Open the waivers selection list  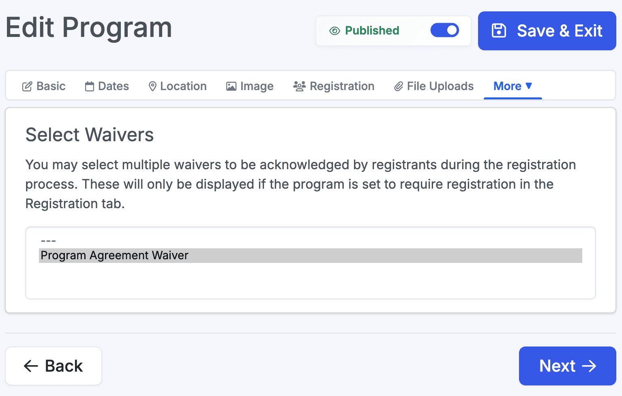pos(310,263)
